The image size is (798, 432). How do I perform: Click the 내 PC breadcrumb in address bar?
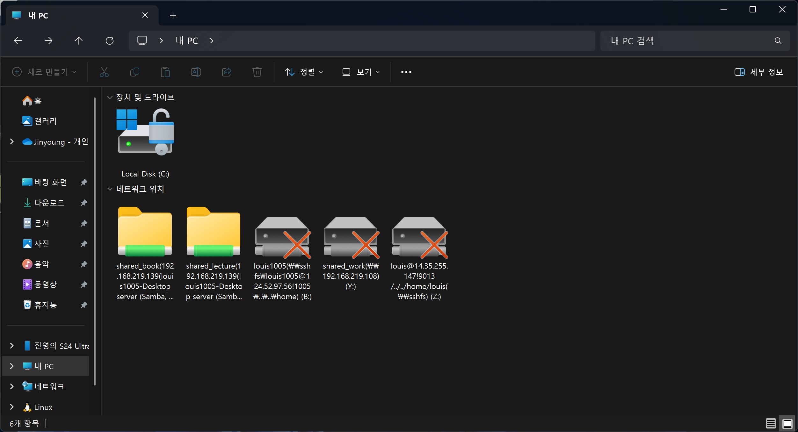[187, 41]
